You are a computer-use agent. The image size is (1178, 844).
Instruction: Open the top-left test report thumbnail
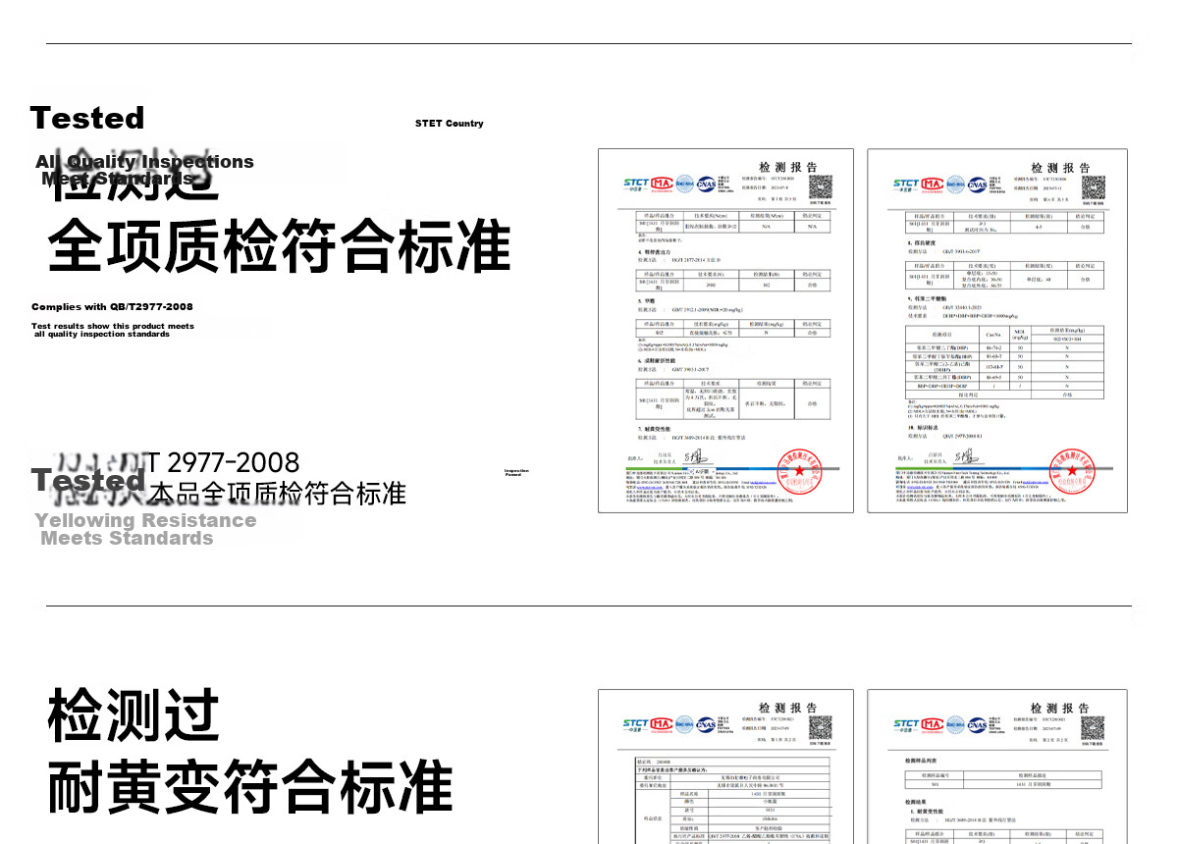pos(726,331)
